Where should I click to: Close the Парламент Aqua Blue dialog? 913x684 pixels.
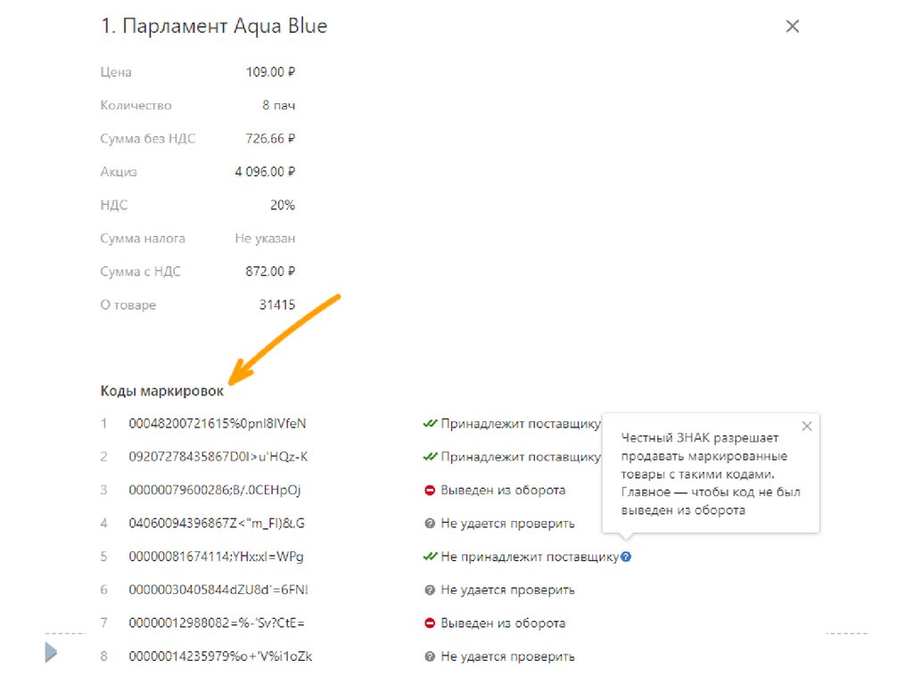coord(792,27)
